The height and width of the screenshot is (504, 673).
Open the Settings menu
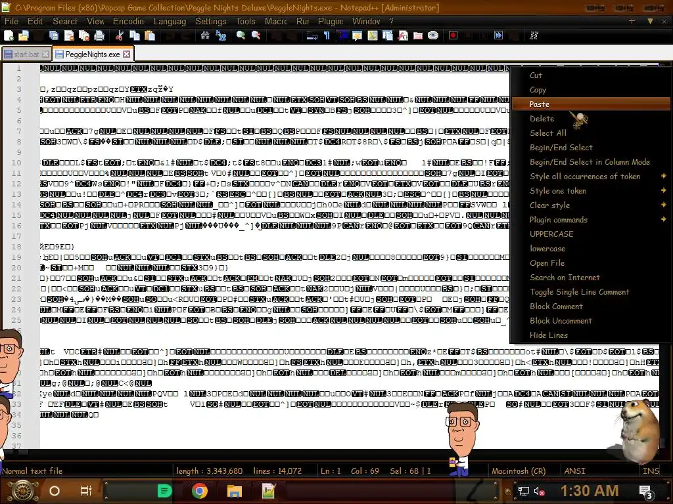[x=211, y=21]
